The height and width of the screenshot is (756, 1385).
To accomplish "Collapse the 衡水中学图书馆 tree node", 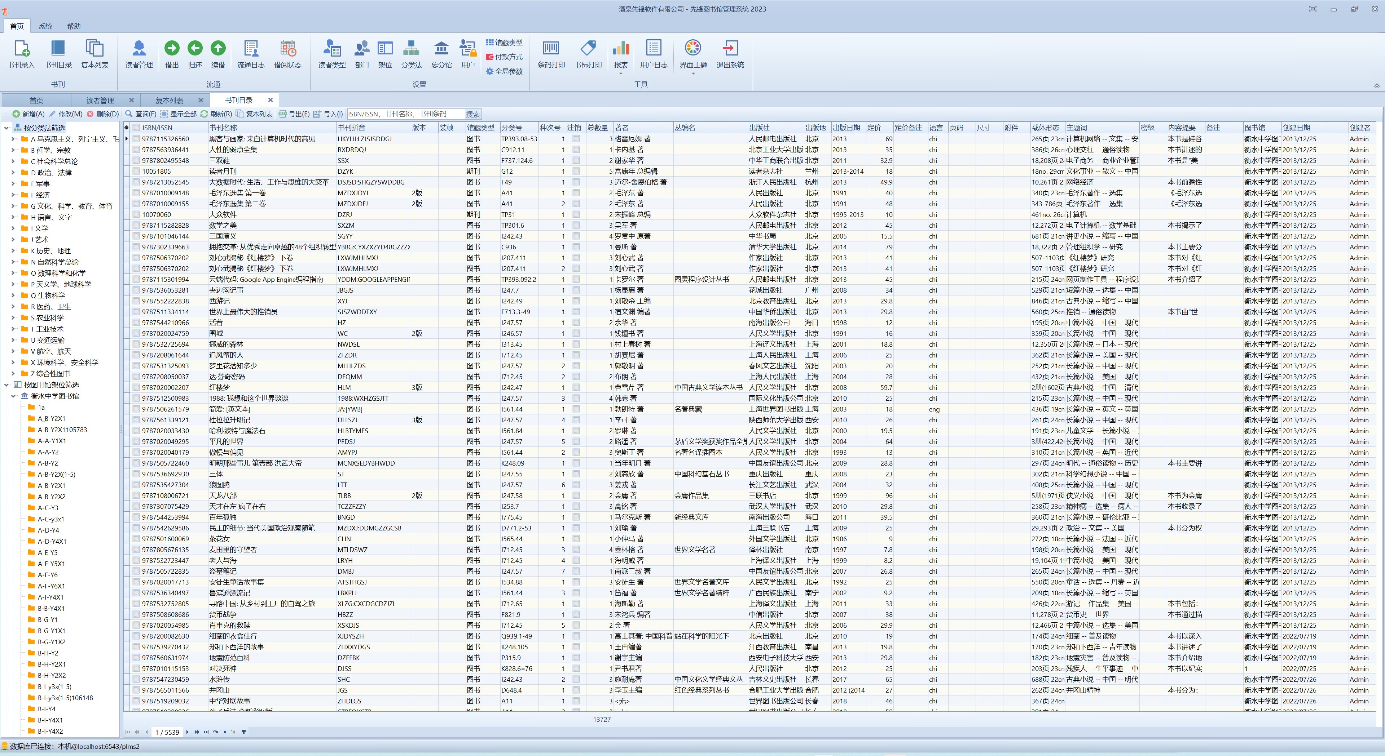I will click(x=13, y=396).
